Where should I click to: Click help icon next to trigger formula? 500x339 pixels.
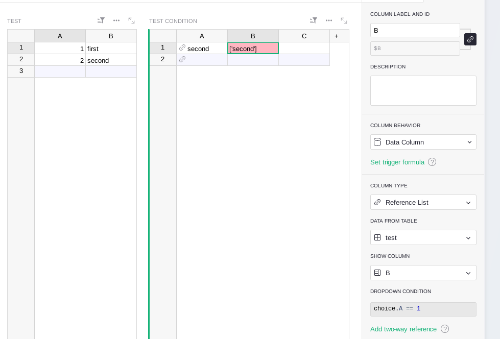(x=432, y=162)
